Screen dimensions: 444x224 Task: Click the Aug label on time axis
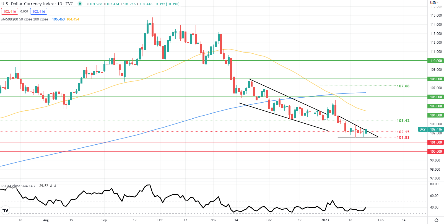pyautogui.click(x=46, y=220)
